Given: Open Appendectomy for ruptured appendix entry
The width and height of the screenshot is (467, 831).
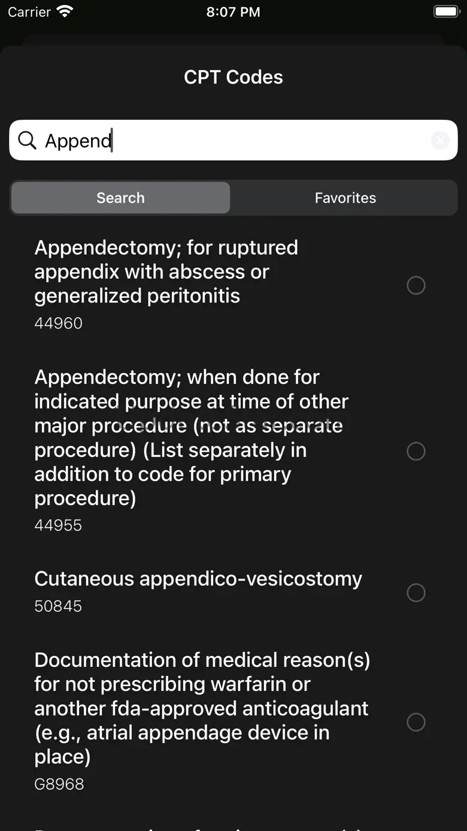Looking at the screenshot, I should (233, 285).
